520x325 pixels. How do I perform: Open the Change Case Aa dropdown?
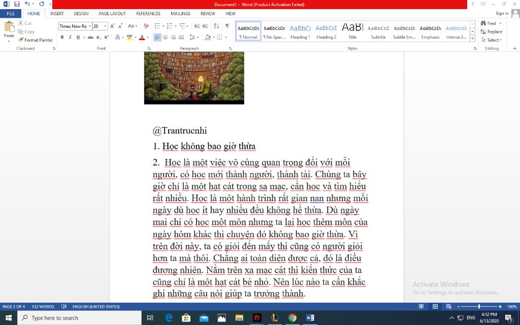point(133,26)
